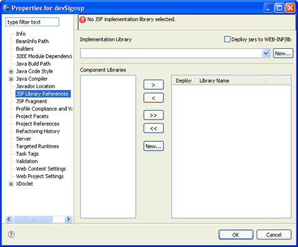298x247 pixels.
Task: Remove selected library with < button
Action: [153, 98]
